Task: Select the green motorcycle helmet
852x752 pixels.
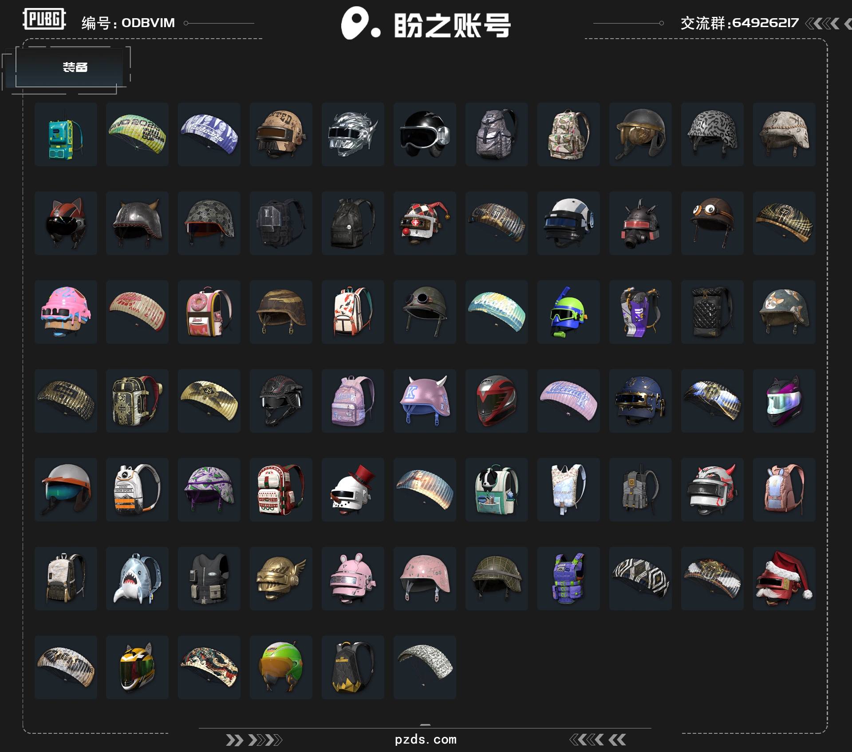Action: pos(281,667)
